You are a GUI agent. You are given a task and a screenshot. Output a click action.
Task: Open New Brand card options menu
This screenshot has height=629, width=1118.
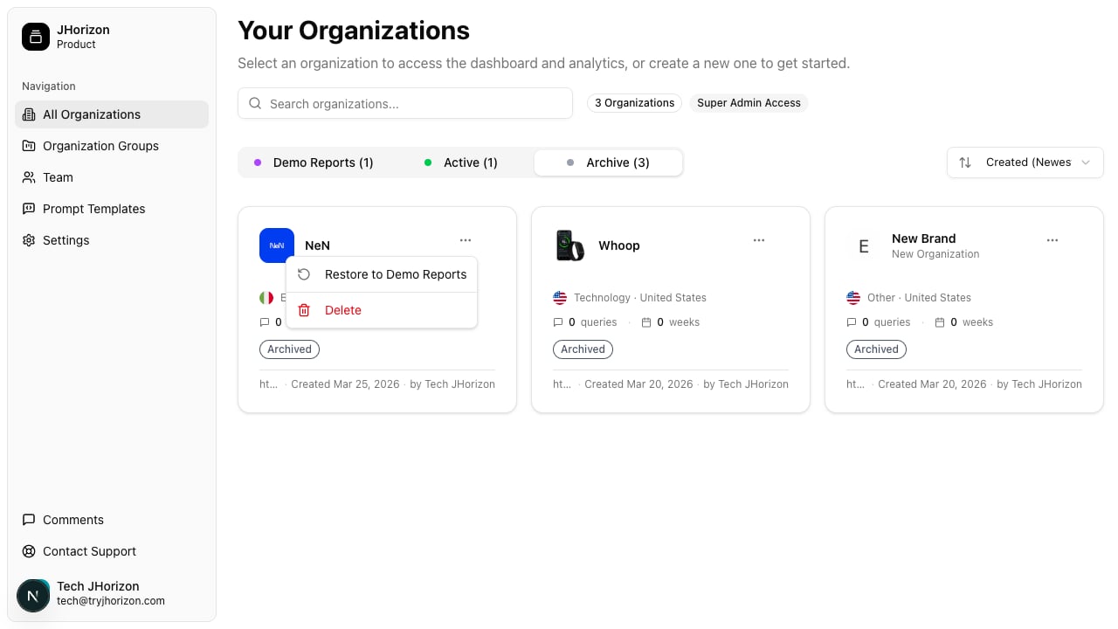click(1052, 240)
